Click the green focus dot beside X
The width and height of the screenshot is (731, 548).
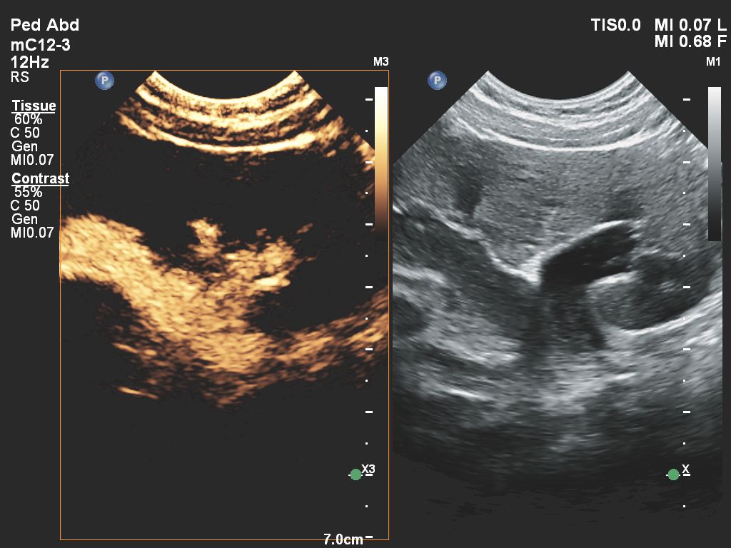pyautogui.click(x=673, y=475)
